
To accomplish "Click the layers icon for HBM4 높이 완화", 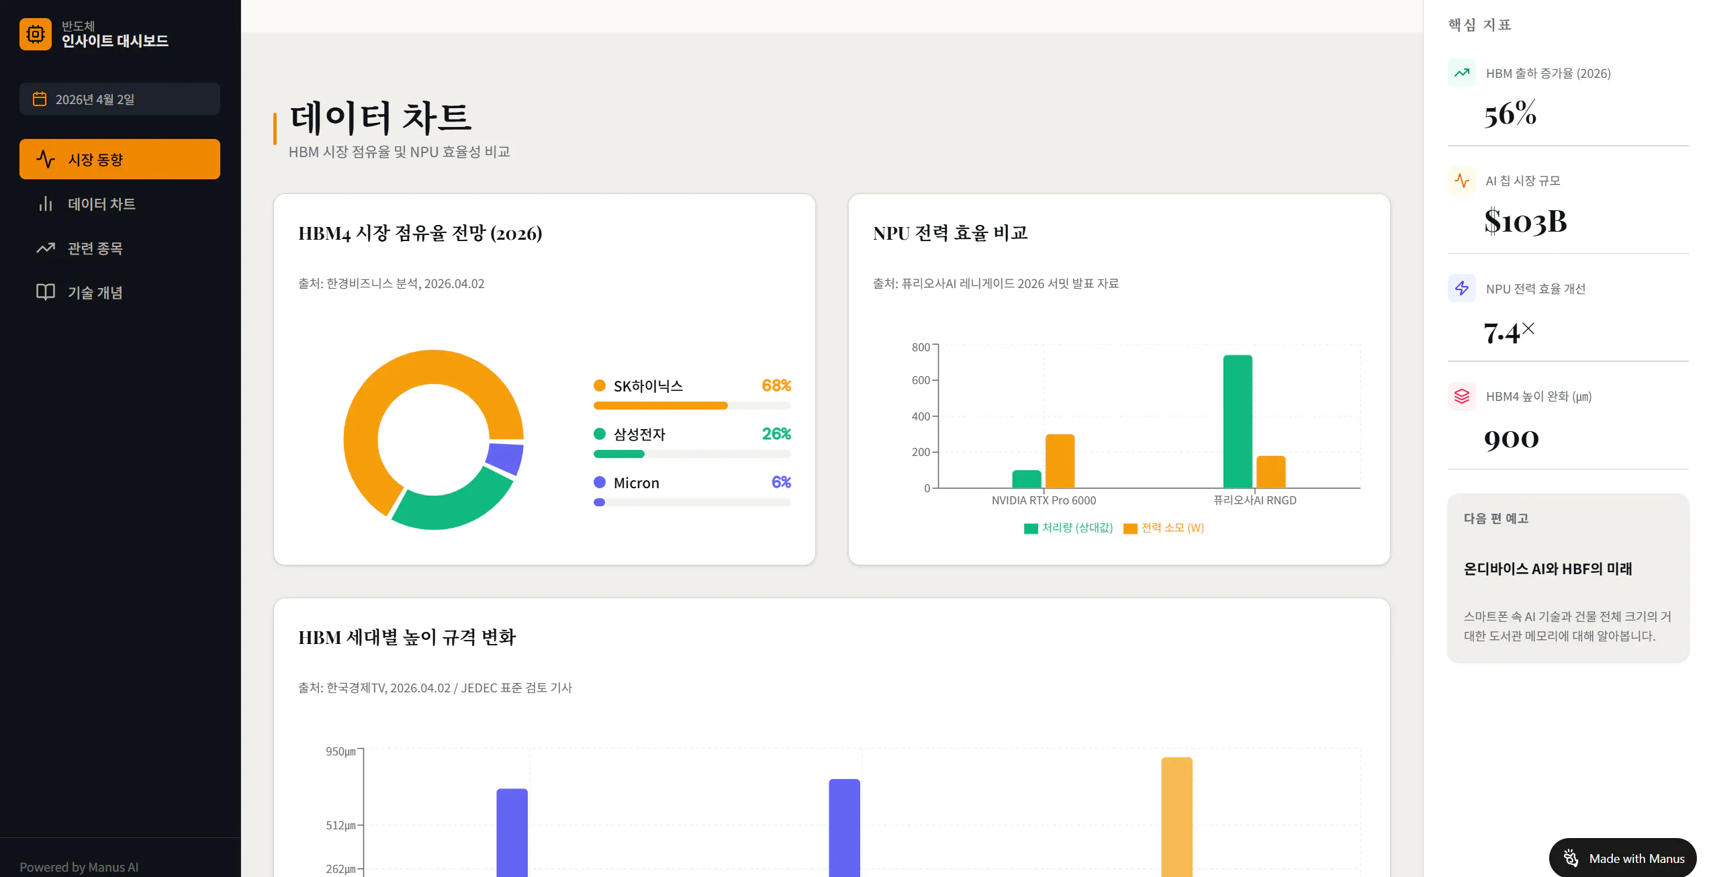I will tap(1462, 396).
